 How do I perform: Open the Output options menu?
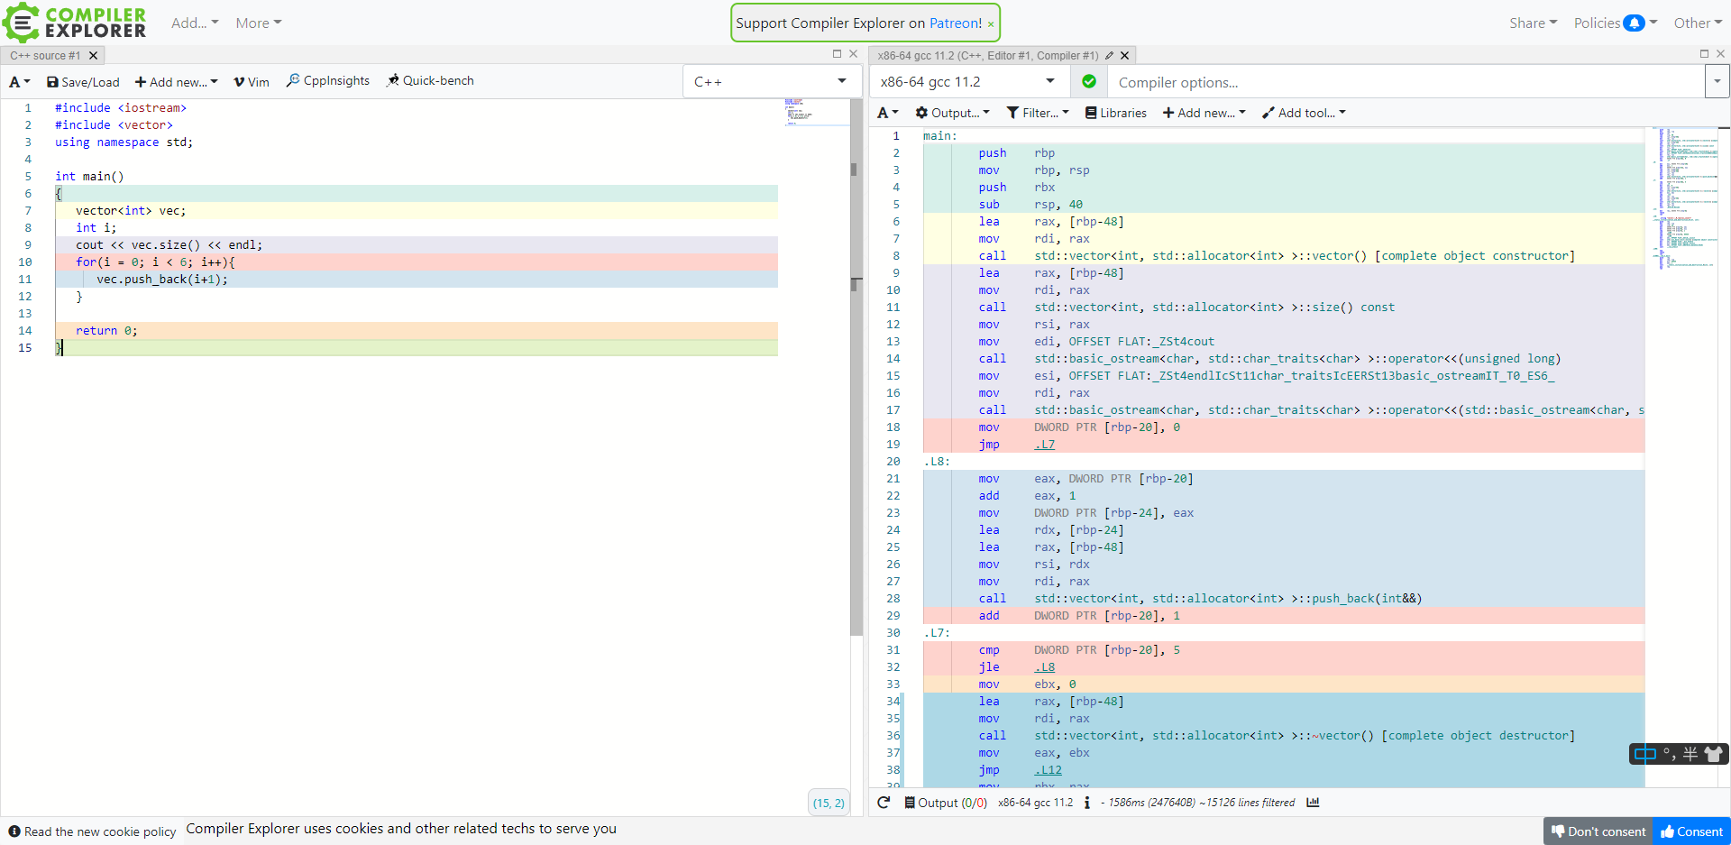pyautogui.click(x=952, y=113)
